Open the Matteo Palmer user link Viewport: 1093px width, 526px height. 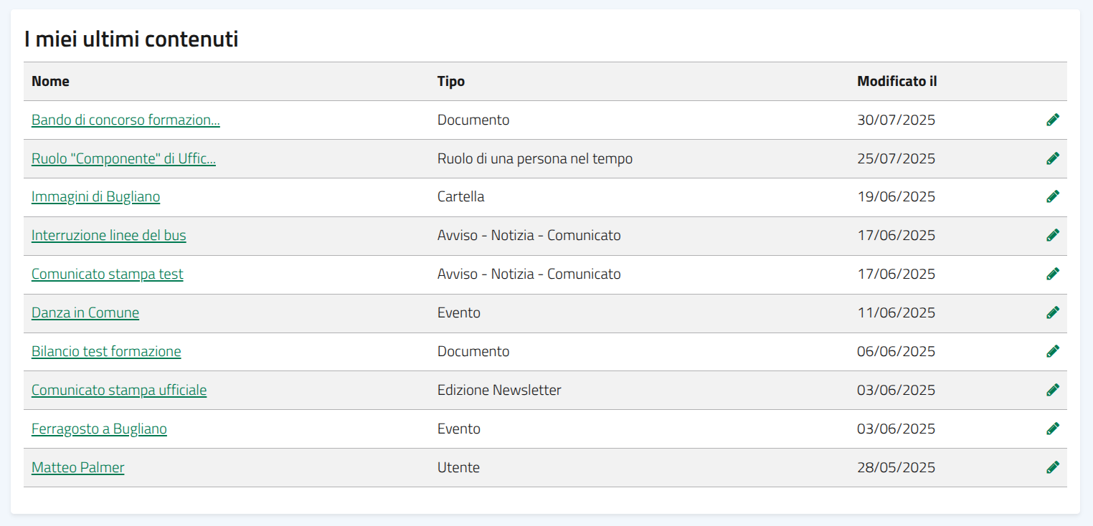(x=77, y=467)
